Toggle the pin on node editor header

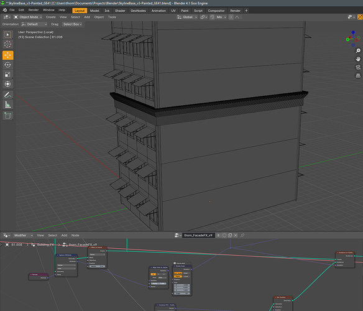click(x=242, y=235)
